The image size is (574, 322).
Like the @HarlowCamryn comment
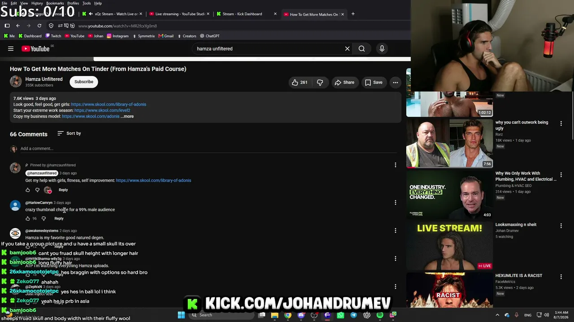click(x=28, y=219)
